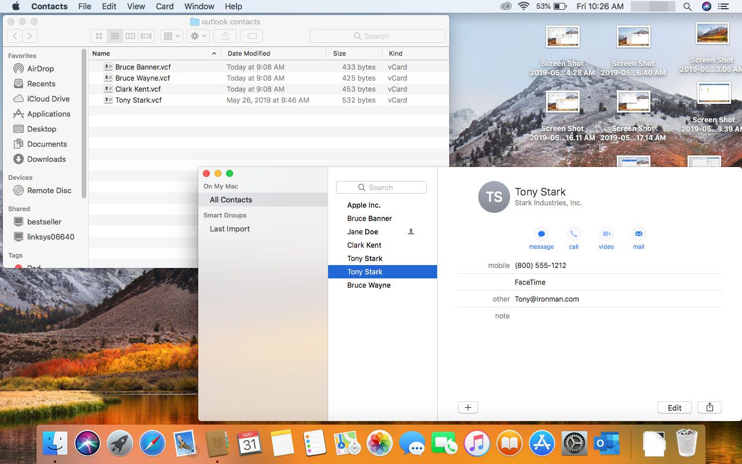Open the Edit menu
This screenshot has height=464, width=742.
click(109, 6)
